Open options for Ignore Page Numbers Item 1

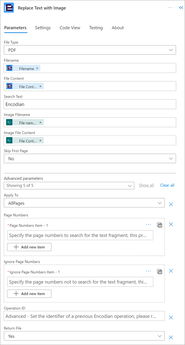tap(149, 271)
